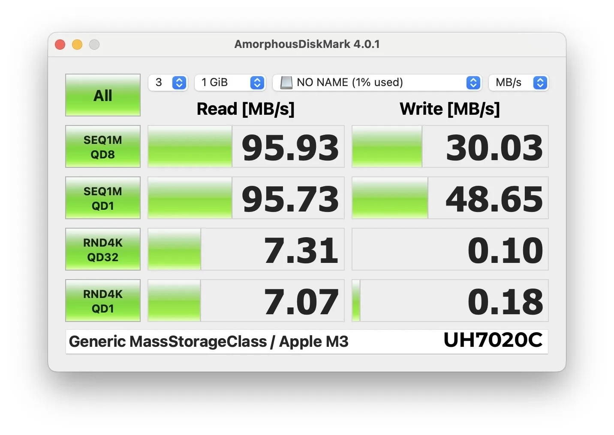
Task: Choose a disk in NO NAME dropdown
Action: click(x=377, y=83)
